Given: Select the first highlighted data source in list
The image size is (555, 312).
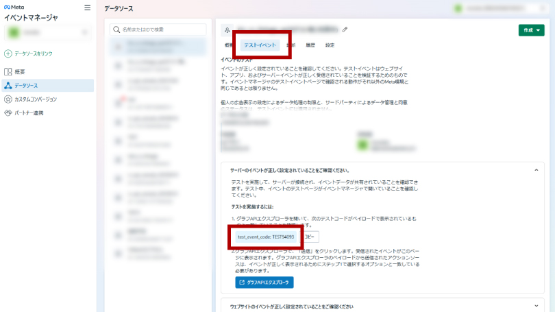Looking at the screenshot, I should 158,47.
